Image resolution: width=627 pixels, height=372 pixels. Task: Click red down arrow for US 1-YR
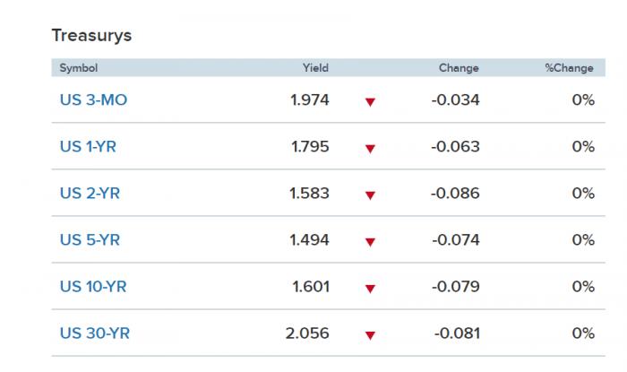click(370, 149)
